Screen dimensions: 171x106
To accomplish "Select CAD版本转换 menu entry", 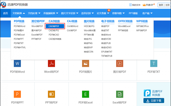I will pos(55,39).
